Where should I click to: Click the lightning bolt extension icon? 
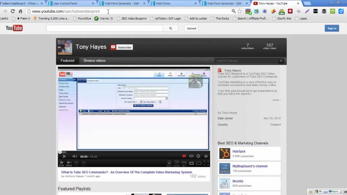tap(273, 11)
